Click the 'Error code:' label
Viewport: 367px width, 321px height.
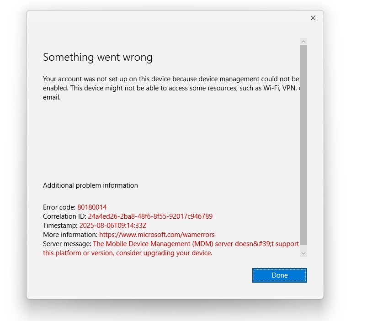point(59,207)
